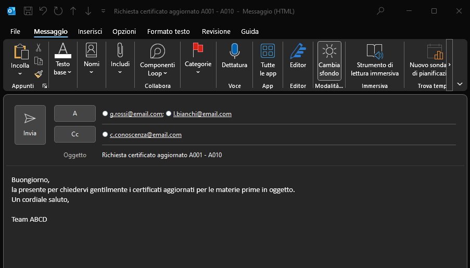Activate the Format Painter brush
This screenshot has height=268, width=470.
pyautogui.click(x=39, y=74)
